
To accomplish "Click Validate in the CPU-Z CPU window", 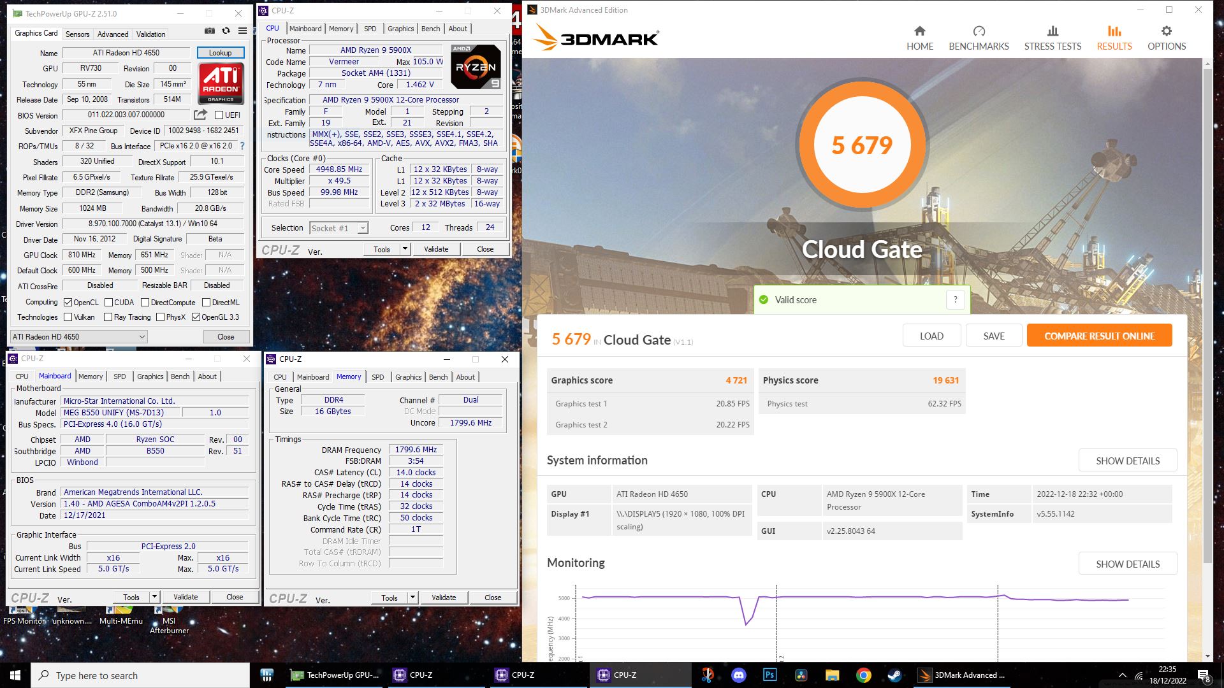I will click(436, 249).
